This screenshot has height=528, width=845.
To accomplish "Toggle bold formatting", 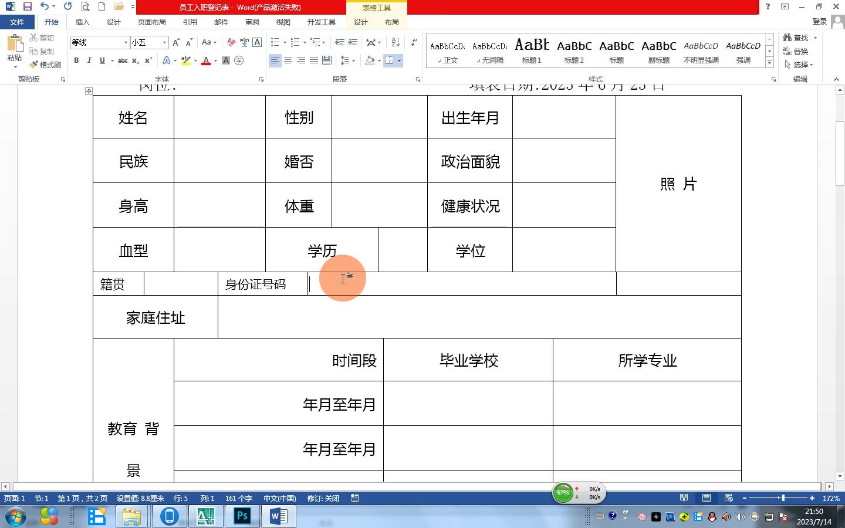I will coord(76,60).
